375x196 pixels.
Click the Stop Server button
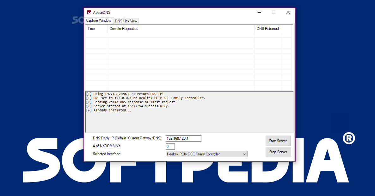pyautogui.click(x=278, y=152)
